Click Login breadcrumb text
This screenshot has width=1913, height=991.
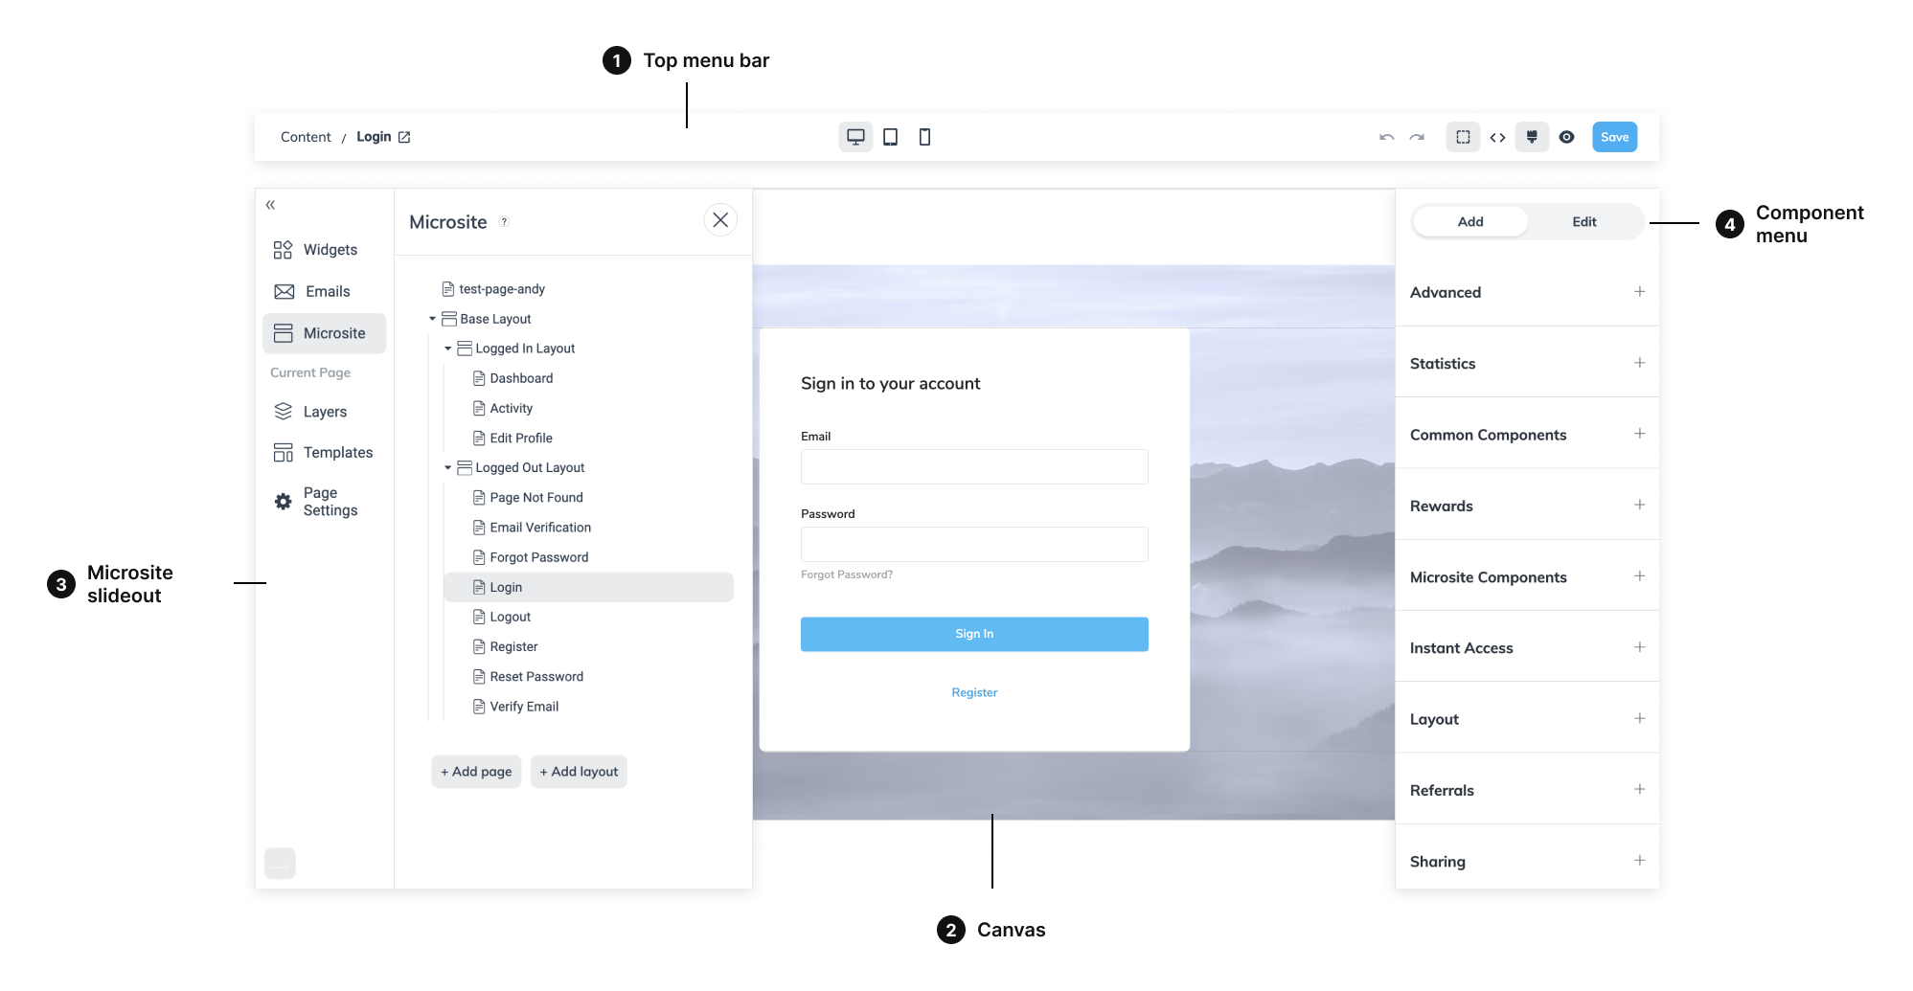click(374, 137)
